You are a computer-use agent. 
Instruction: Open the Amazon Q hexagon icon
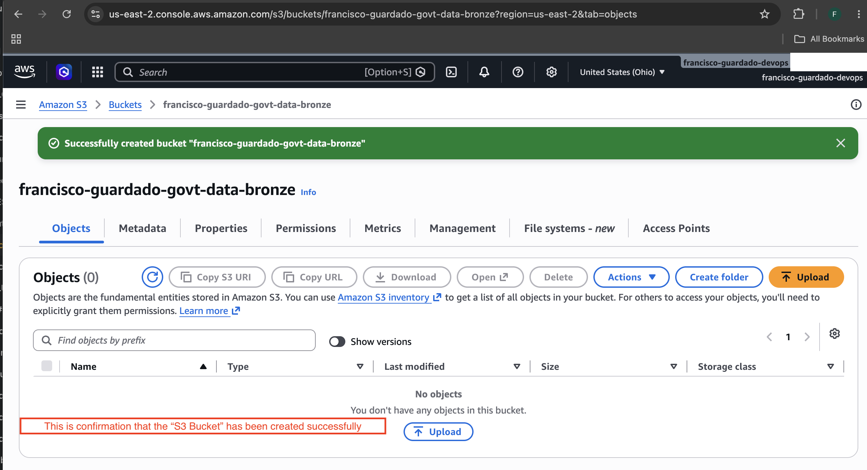point(64,72)
